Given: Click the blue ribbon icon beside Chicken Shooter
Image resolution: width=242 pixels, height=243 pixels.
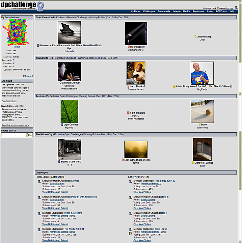Looking at the screenshot, I should 60,83.
